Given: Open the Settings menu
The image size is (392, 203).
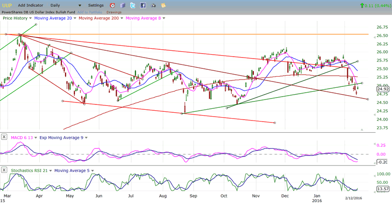Looking at the screenshot, I should (x=96, y=5).
